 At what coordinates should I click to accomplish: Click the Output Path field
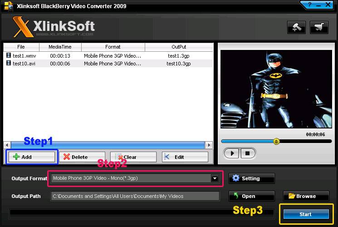tap(135, 196)
